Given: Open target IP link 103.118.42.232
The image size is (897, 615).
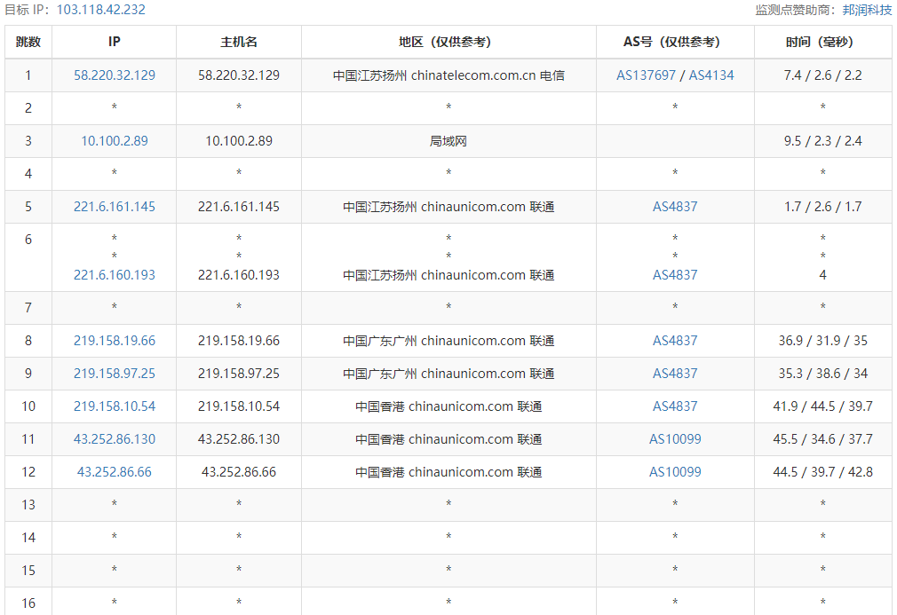Looking at the screenshot, I should coord(100,10).
